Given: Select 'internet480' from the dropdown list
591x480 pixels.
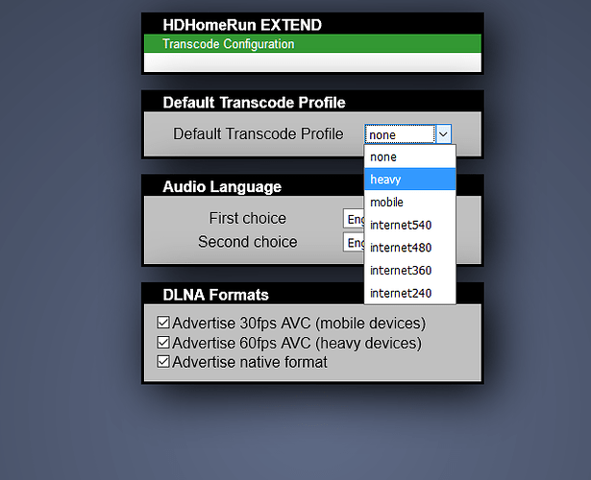Looking at the screenshot, I should [410, 248].
